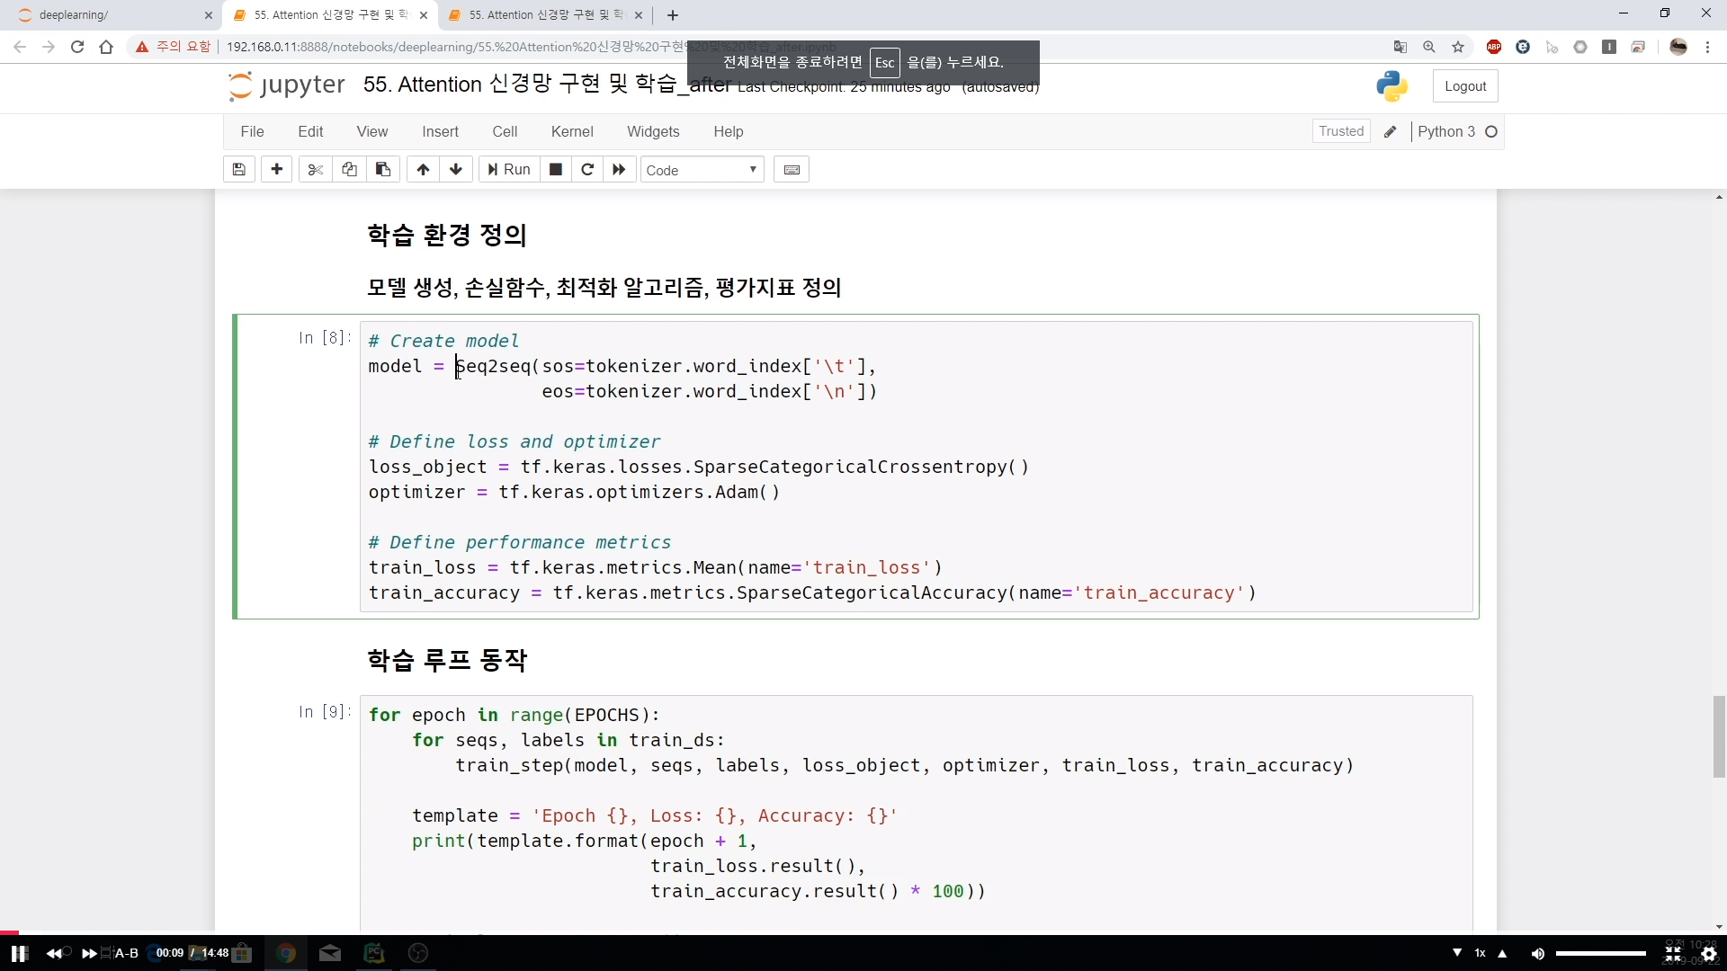Move the selected cell up
This screenshot has width=1727, height=971.
[x=423, y=170]
